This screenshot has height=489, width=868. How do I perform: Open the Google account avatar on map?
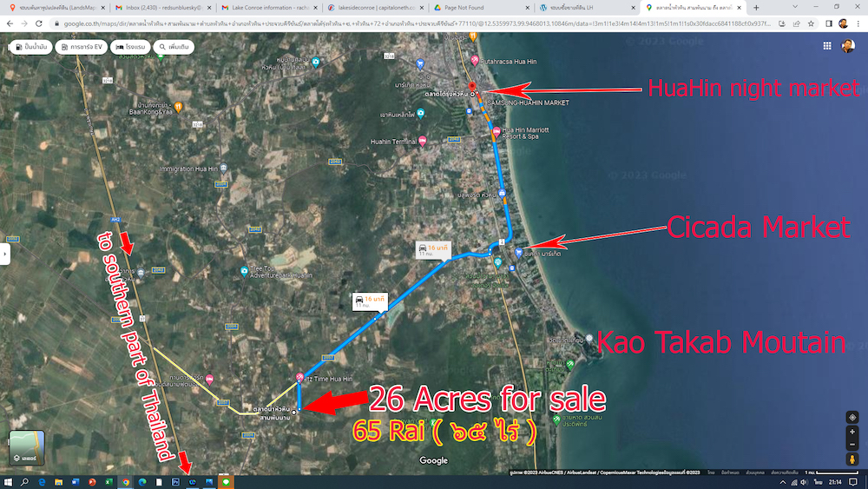point(847,46)
